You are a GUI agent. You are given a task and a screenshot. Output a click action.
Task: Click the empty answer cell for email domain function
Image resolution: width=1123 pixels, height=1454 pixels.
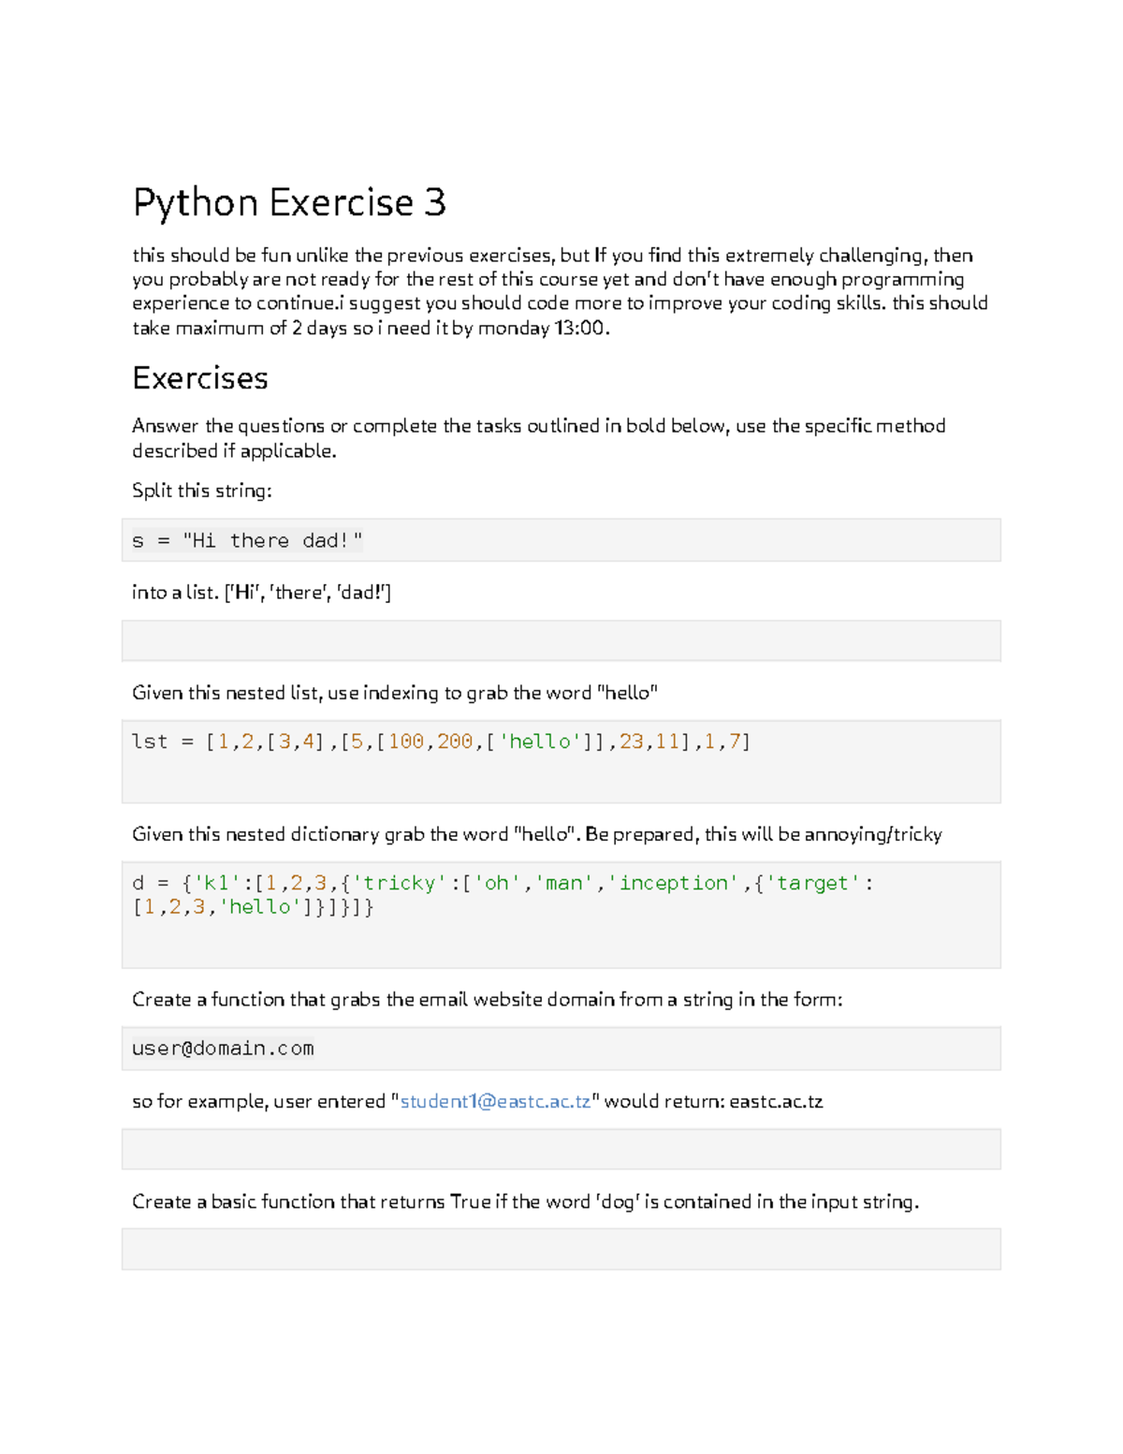point(561,1149)
